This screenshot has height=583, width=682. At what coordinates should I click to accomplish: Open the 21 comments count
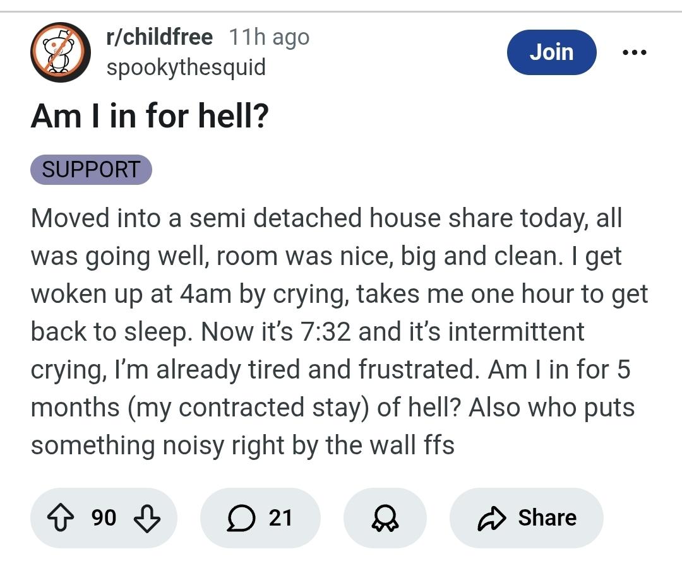click(280, 518)
